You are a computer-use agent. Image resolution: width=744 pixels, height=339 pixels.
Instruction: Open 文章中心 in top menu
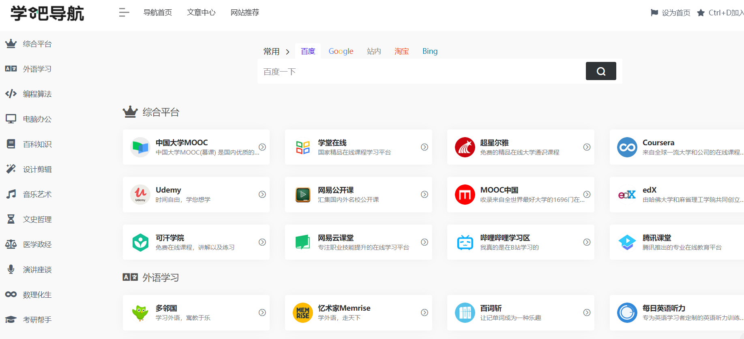(201, 13)
